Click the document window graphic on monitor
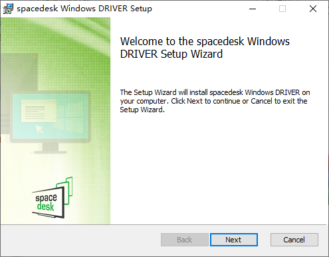This screenshot has height=257, width=329. 39,111
